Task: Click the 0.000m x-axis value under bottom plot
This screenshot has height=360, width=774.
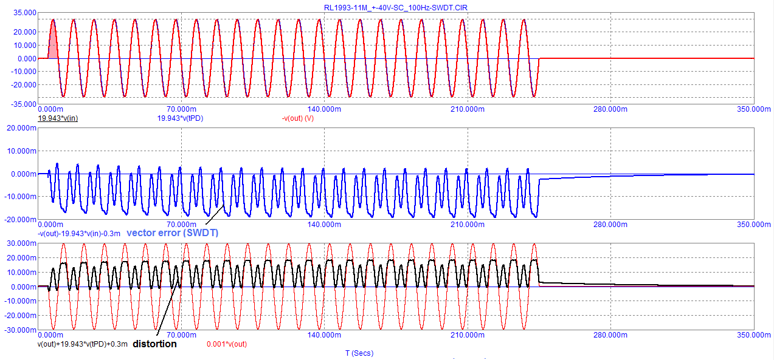Action: pyautogui.click(x=50, y=335)
